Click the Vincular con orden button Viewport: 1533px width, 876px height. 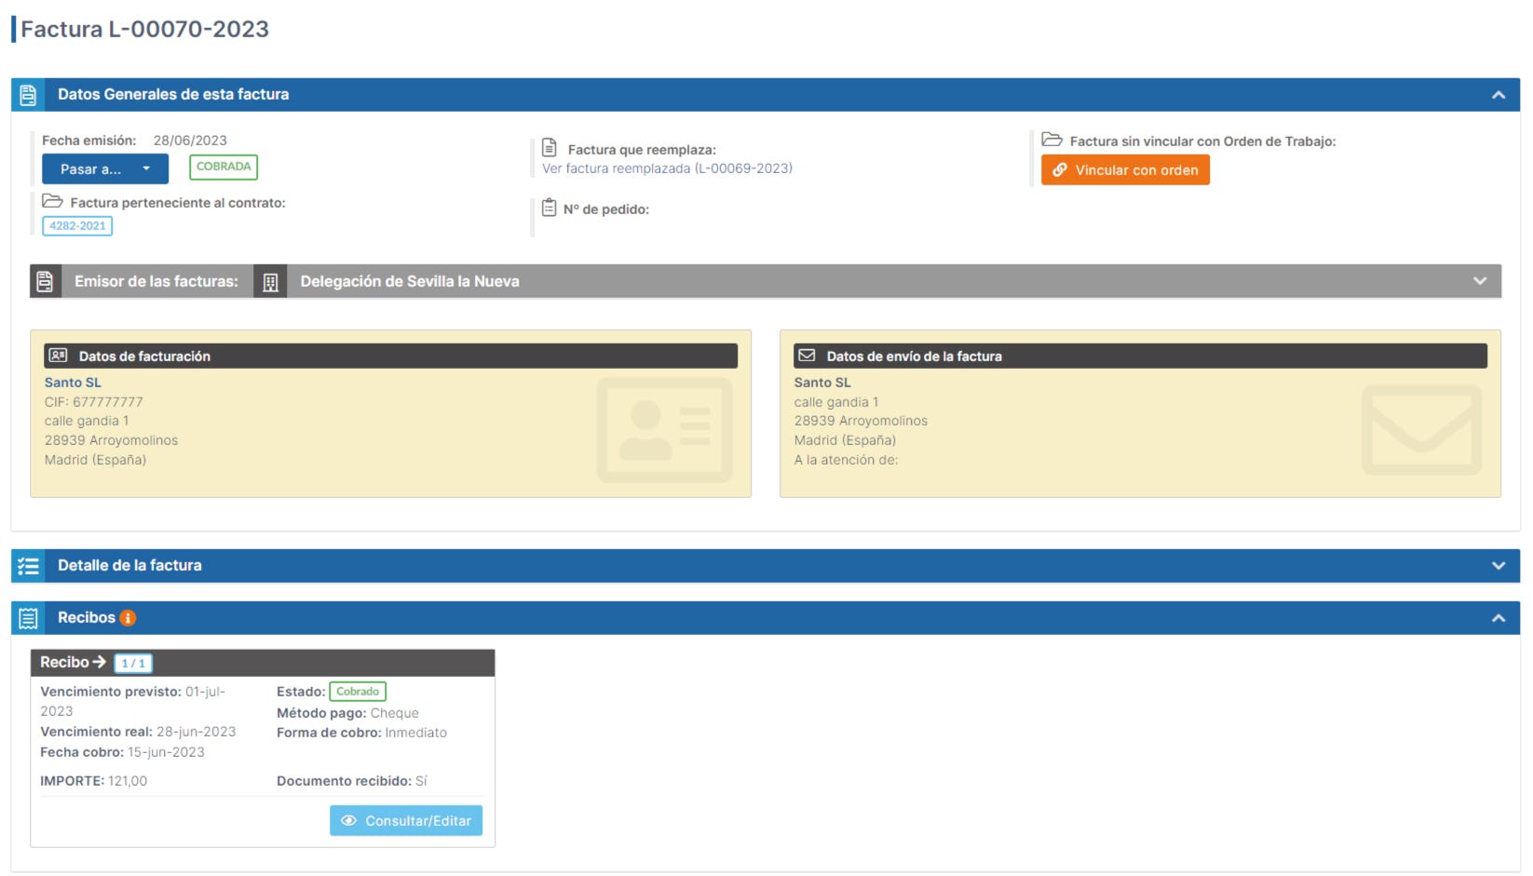click(1125, 170)
